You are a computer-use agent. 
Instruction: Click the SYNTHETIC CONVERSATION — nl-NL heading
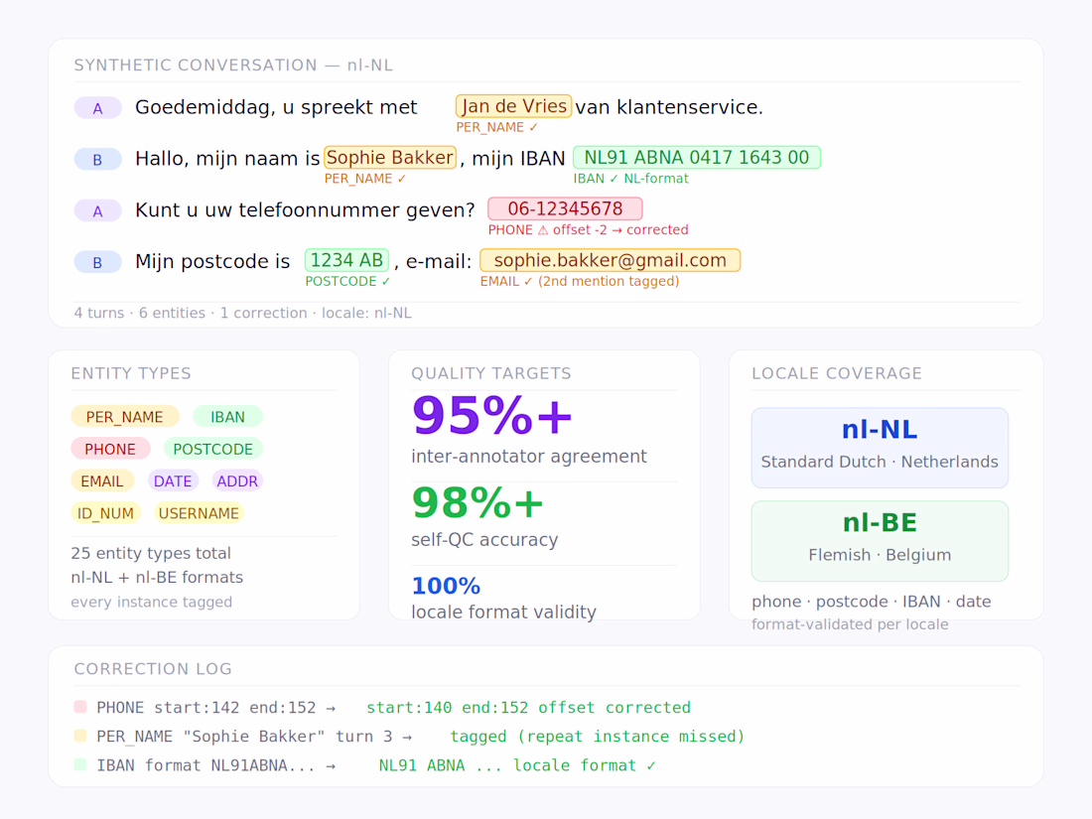tap(234, 65)
